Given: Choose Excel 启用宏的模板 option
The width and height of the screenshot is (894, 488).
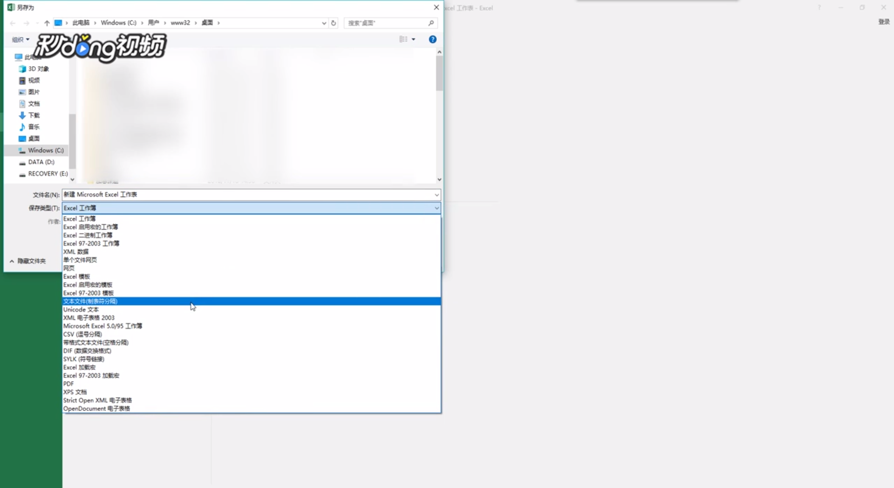Looking at the screenshot, I should [x=252, y=285].
